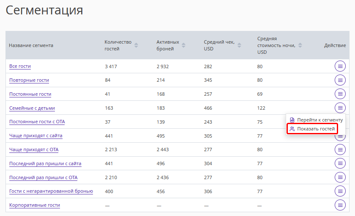355x216 pixels.
Task: Open action menu for Последний раз пришли с сайта
Action: [340, 163]
